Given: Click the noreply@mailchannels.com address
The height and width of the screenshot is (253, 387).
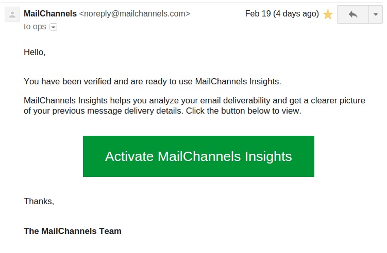Looking at the screenshot, I should click(x=134, y=14).
